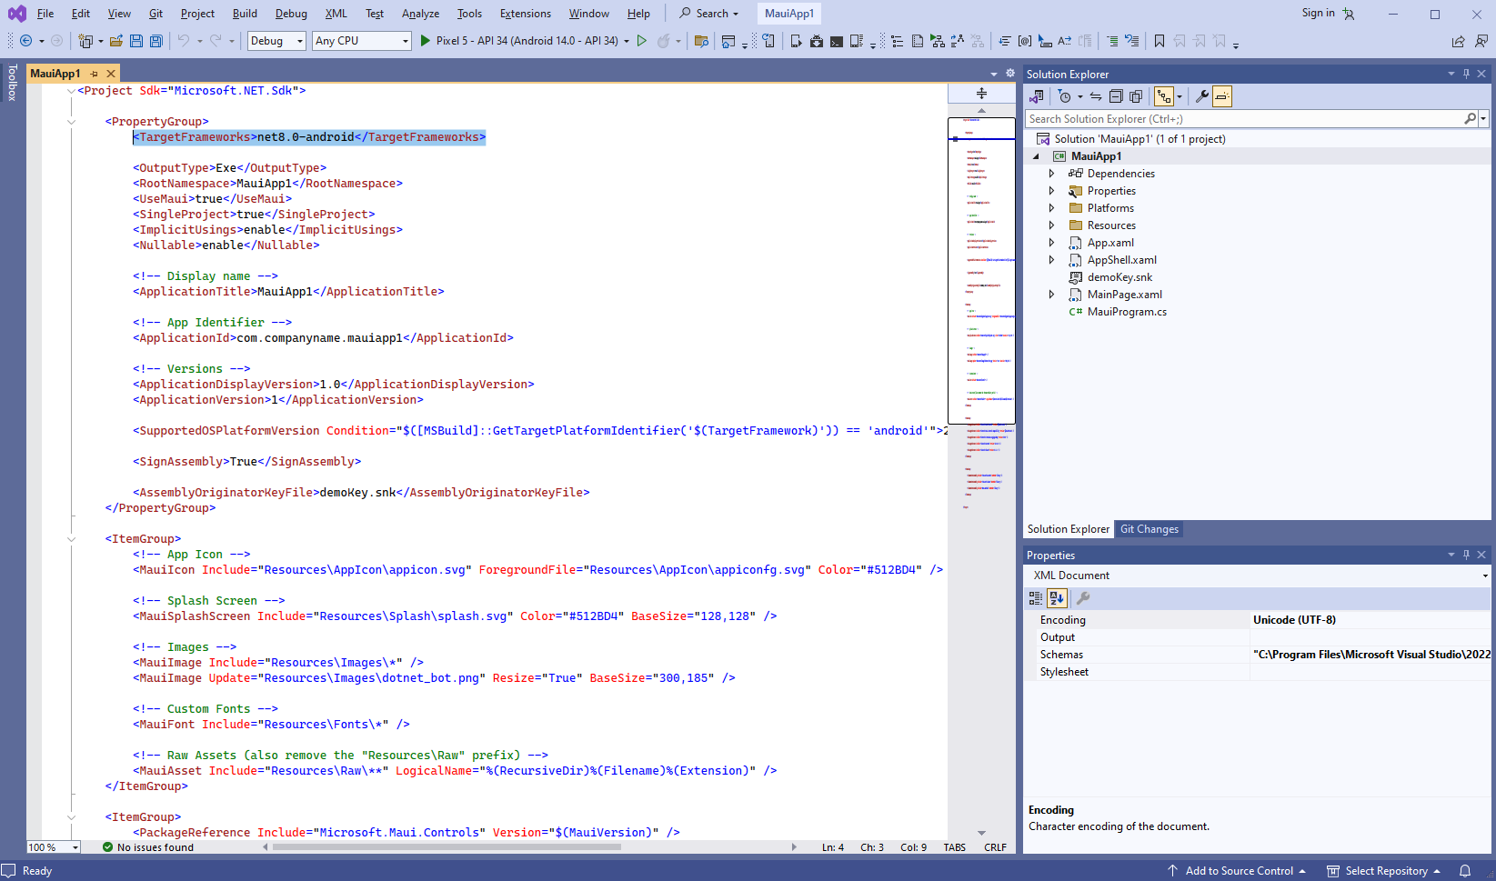The image size is (1496, 881).
Task: Open the Build menu
Action: coord(245,14)
